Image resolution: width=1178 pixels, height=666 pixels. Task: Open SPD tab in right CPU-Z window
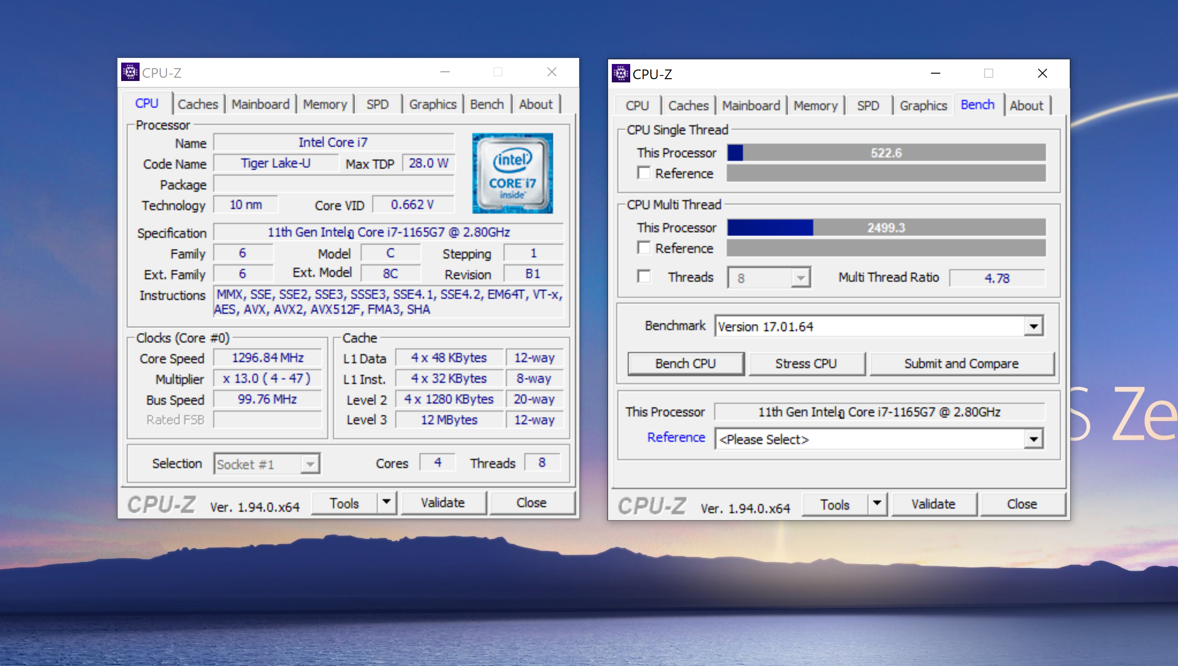[868, 106]
